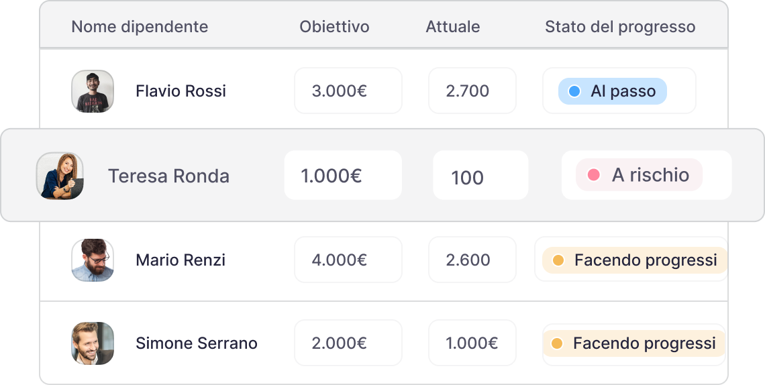The width and height of the screenshot is (765, 385).
Task: Click Flavio Rossi's avatar photo
Action: 93,91
